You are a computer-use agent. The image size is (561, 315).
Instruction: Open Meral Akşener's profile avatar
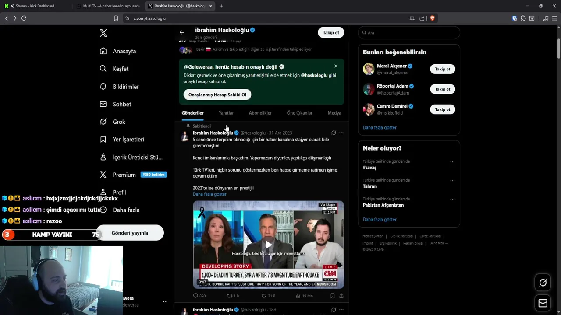tap(369, 69)
